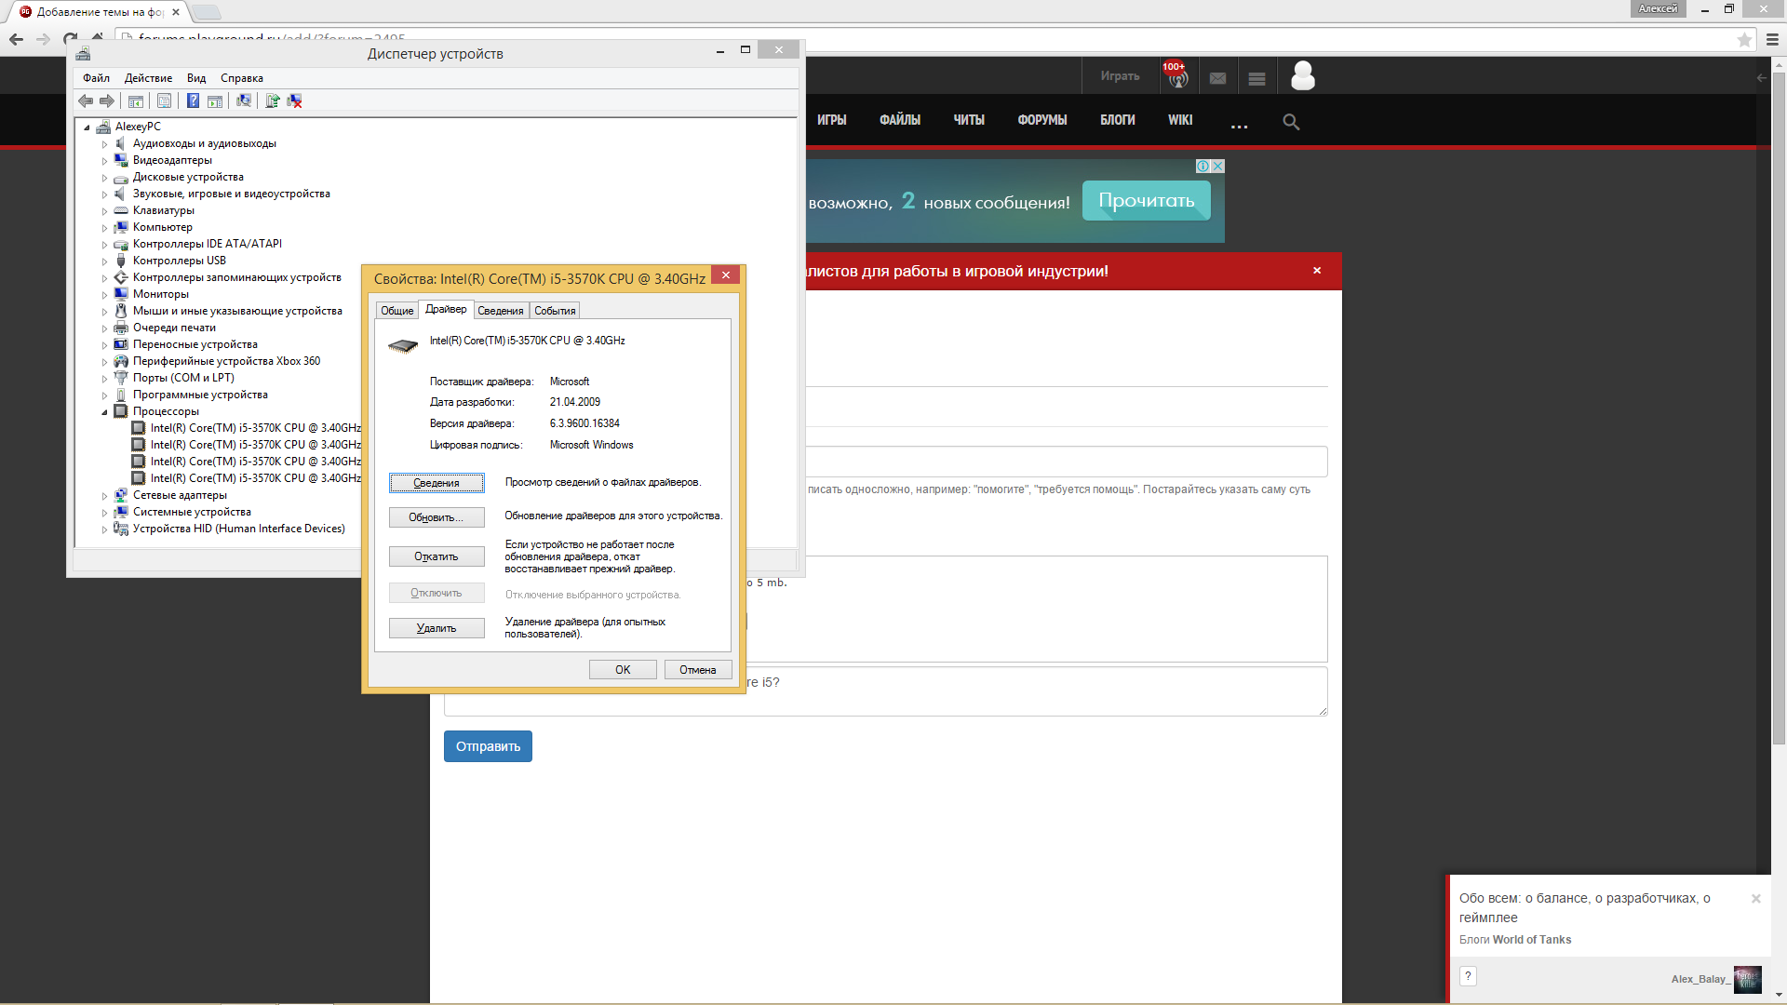Click Uninstall device toolbar icon

[x=295, y=100]
